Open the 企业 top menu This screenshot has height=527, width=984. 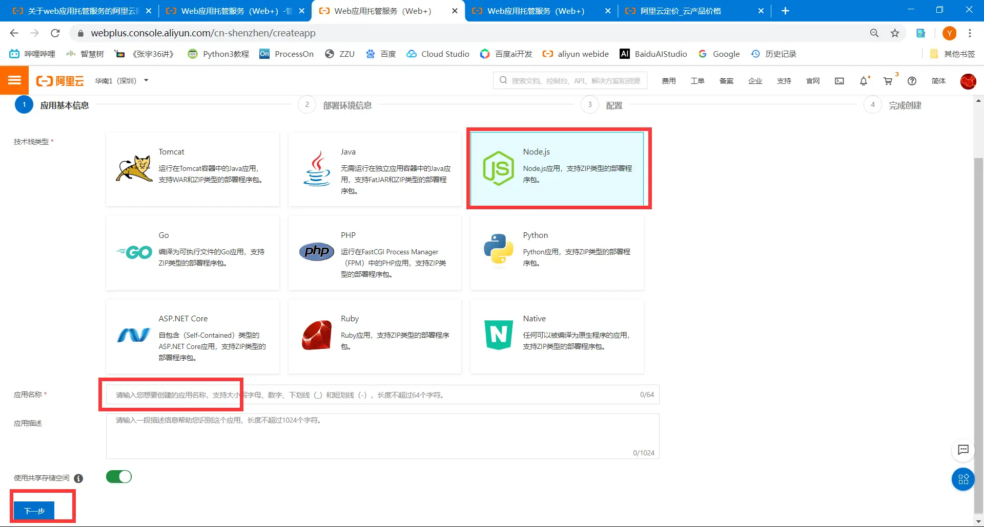[755, 81]
